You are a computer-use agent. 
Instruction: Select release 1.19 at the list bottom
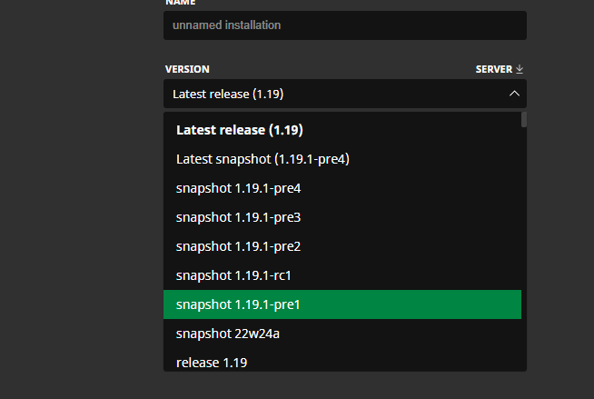click(212, 362)
